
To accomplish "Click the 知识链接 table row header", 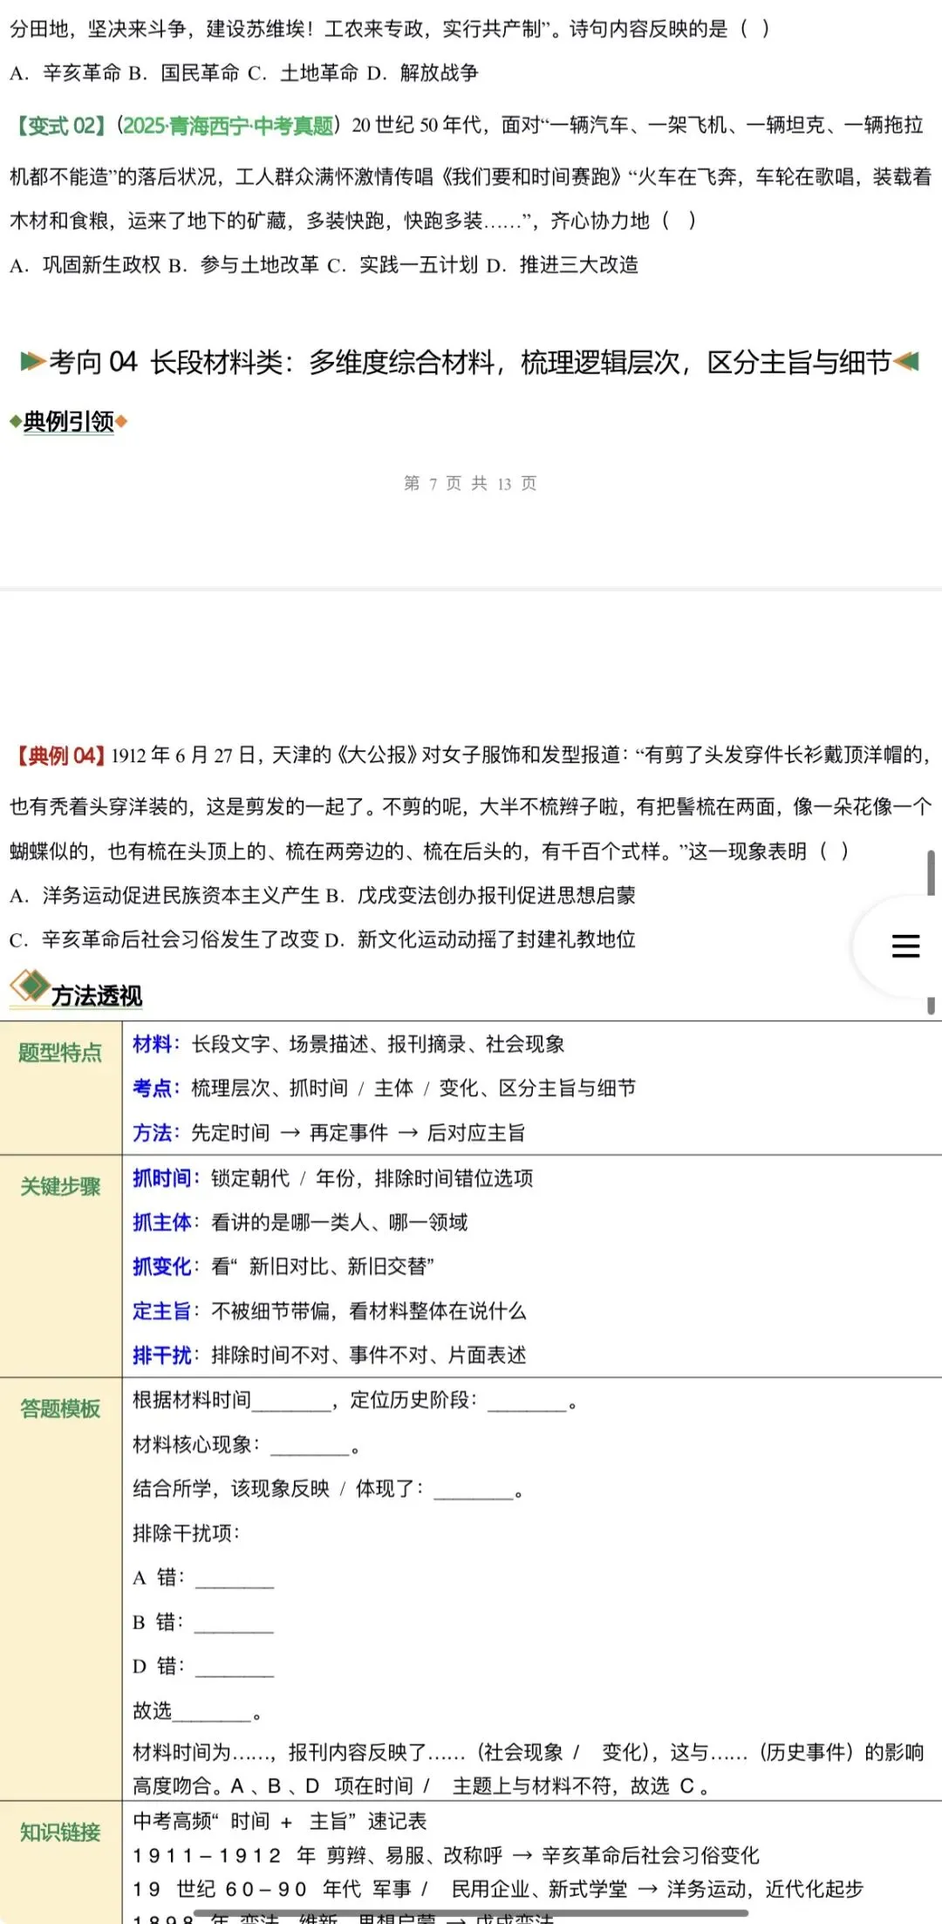I will point(60,1832).
